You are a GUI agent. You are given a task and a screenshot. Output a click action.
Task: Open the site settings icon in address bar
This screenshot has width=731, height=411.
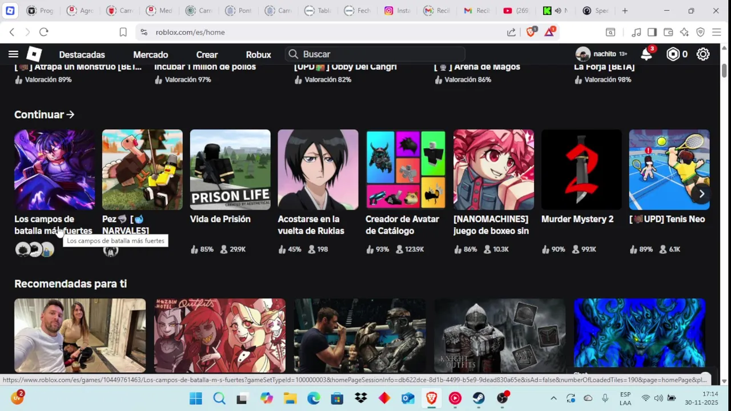[144, 32]
